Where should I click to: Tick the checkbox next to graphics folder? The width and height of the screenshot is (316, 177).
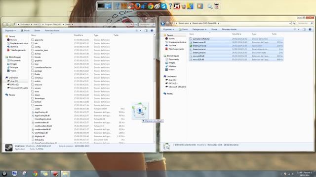click(33, 60)
